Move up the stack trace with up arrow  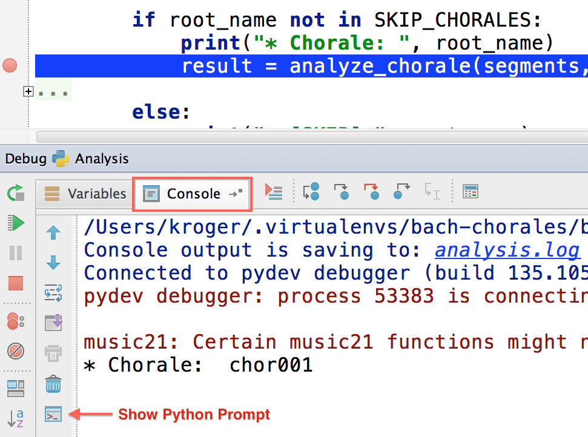(53, 232)
